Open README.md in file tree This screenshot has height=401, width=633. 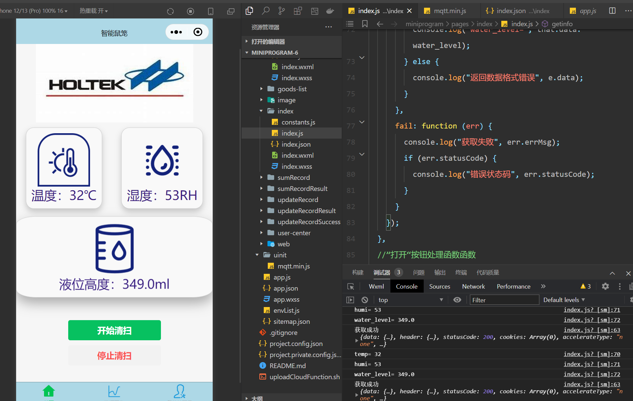click(x=288, y=366)
